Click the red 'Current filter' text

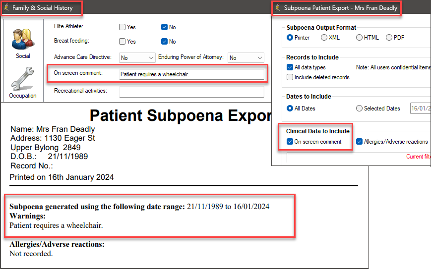[419, 157]
